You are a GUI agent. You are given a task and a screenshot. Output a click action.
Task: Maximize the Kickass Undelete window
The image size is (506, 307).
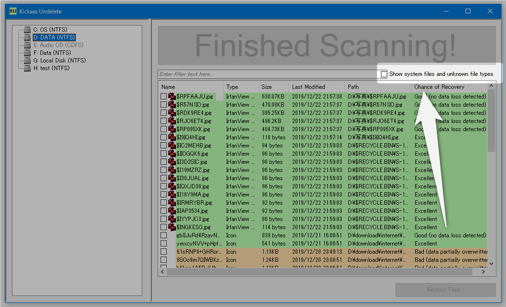468,11
